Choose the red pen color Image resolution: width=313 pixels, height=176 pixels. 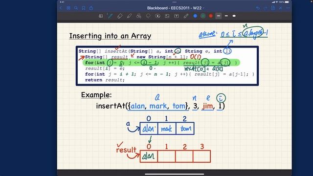click(x=211, y=16)
